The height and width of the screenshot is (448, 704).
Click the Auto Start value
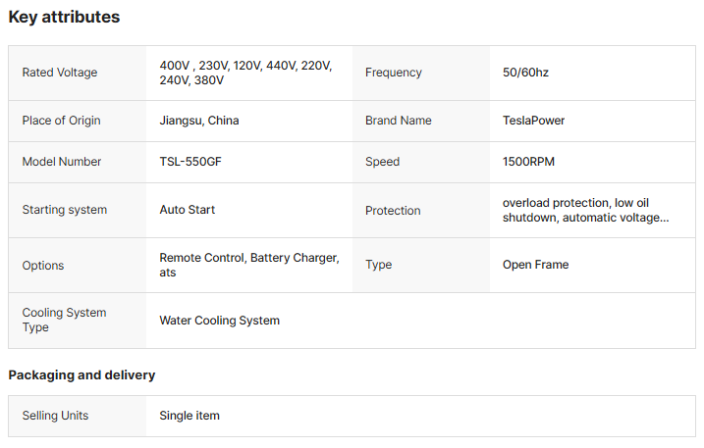pyautogui.click(x=188, y=210)
